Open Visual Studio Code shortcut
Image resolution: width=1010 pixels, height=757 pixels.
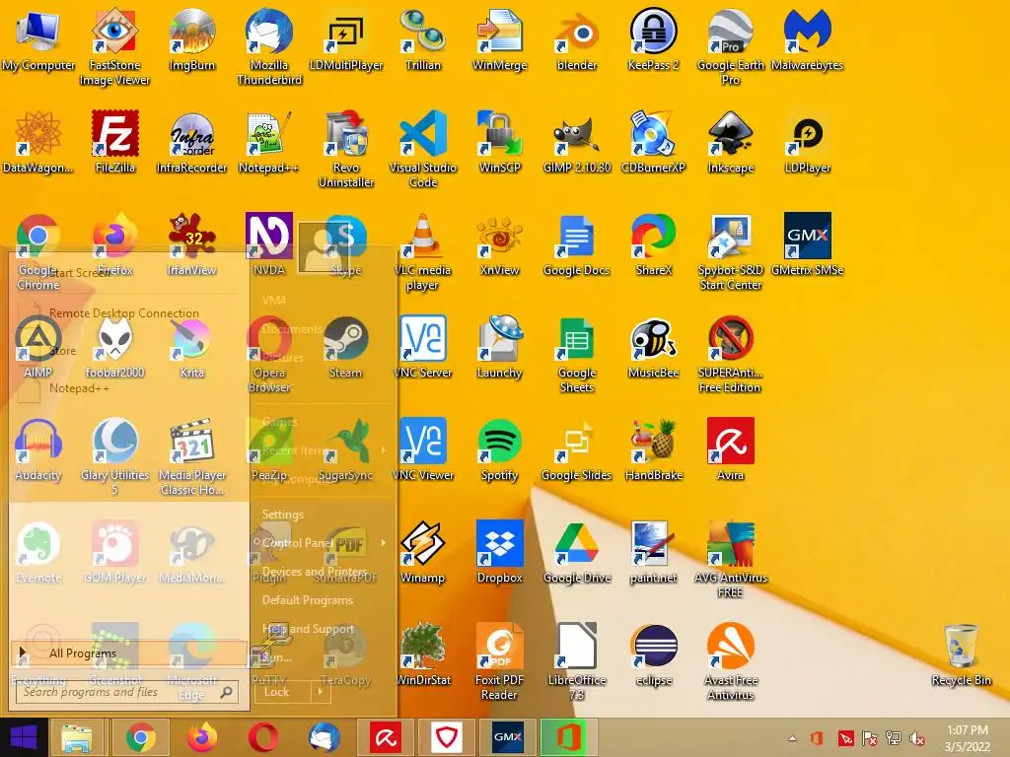click(x=422, y=149)
